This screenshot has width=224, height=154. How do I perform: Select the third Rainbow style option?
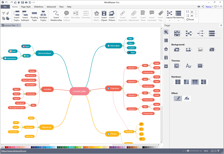click(195, 82)
